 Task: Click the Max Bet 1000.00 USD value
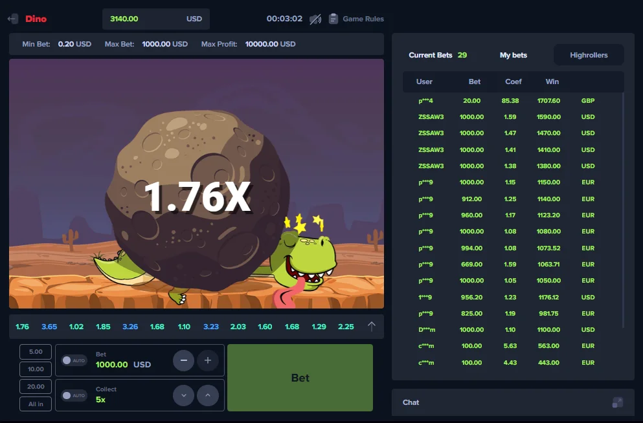[165, 44]
